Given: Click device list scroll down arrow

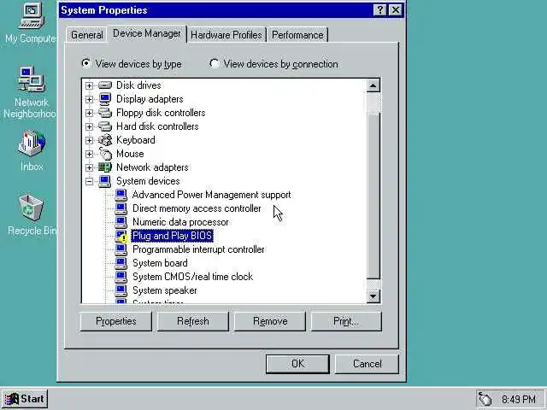Looking at the screenshot, I should (373, 296).
